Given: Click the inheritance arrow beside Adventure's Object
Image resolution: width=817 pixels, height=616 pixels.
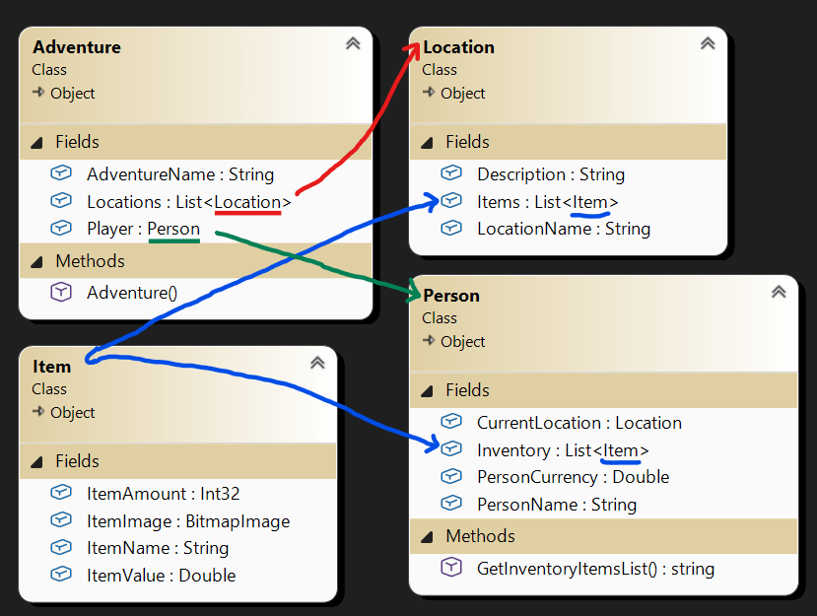Looking at the screenshot, I should [x=38, y=93].
